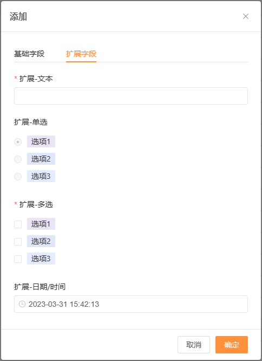This screenshot has height=361, width=262.
Task: Click the 选项3 tag label in 扩展-多选
Action: tap(41, 259)
